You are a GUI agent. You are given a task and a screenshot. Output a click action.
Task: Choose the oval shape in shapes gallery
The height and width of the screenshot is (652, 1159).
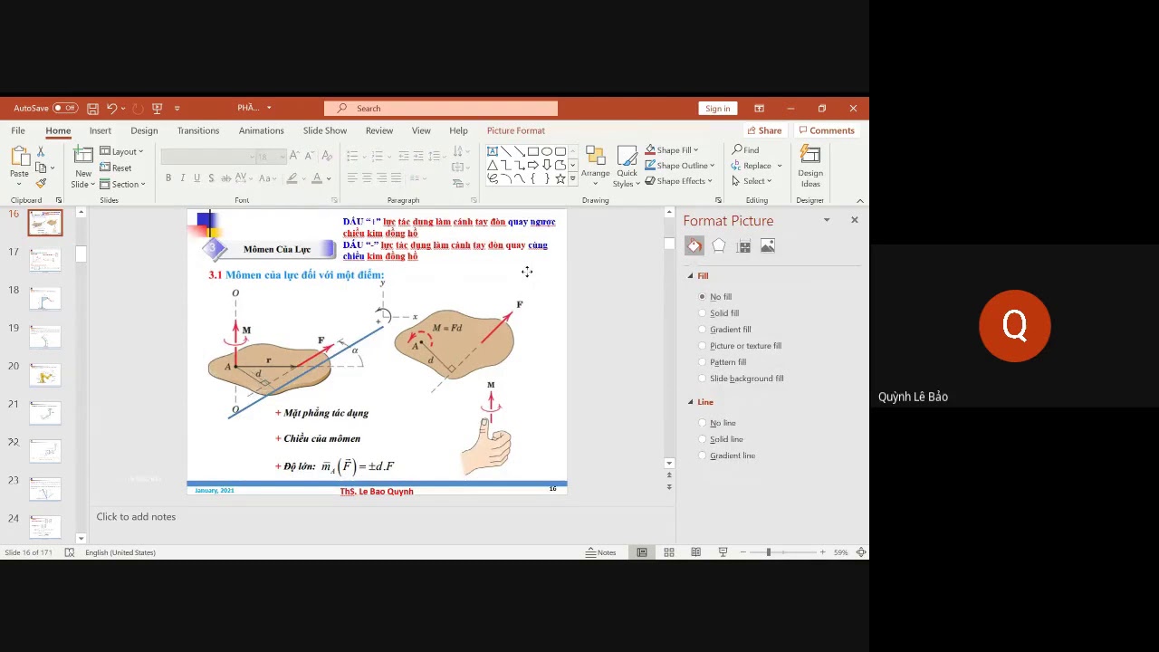click(x=547, y=151)
